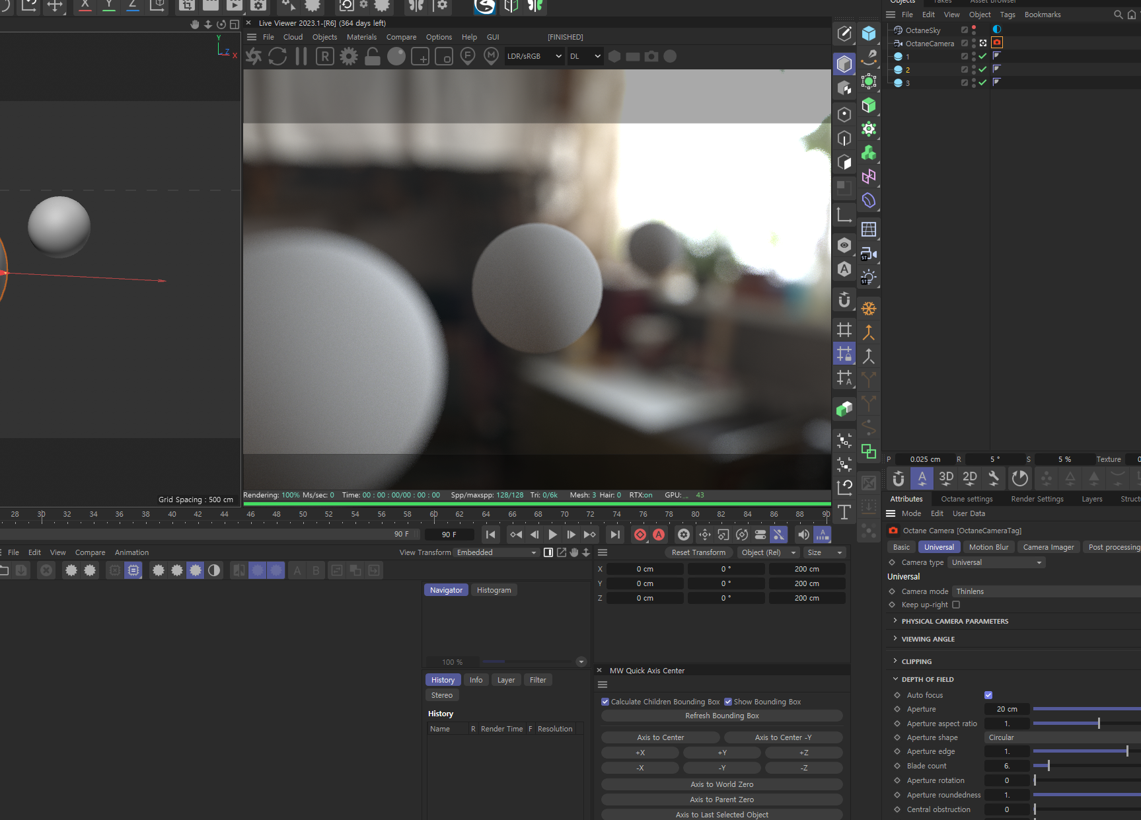Open the DL kernel dropdown

click(x=585, y=56)
